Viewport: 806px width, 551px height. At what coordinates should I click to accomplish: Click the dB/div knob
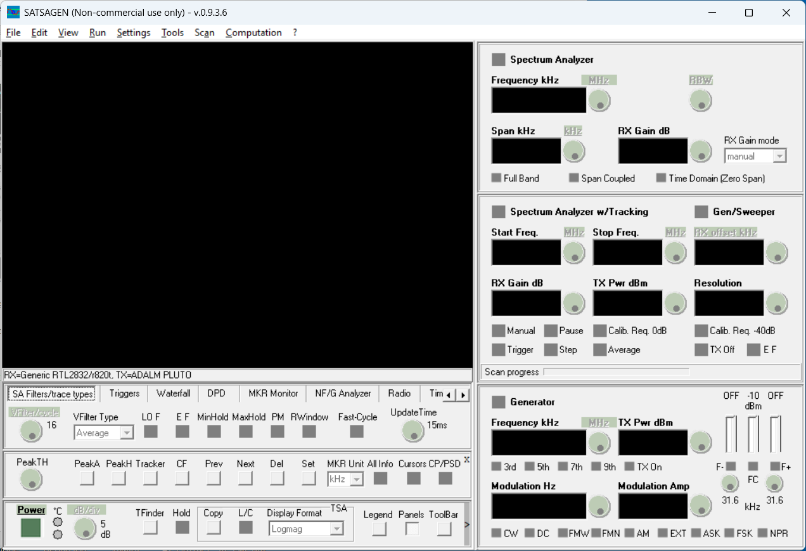click(x=85, y=528)
